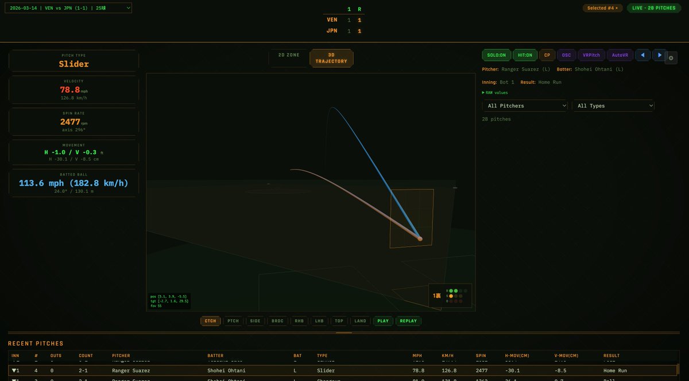Select the BRDC broadcast camera view

[x=278, y=321]
